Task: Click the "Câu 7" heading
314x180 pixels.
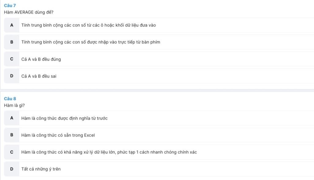Action: [x=10, y=6]
